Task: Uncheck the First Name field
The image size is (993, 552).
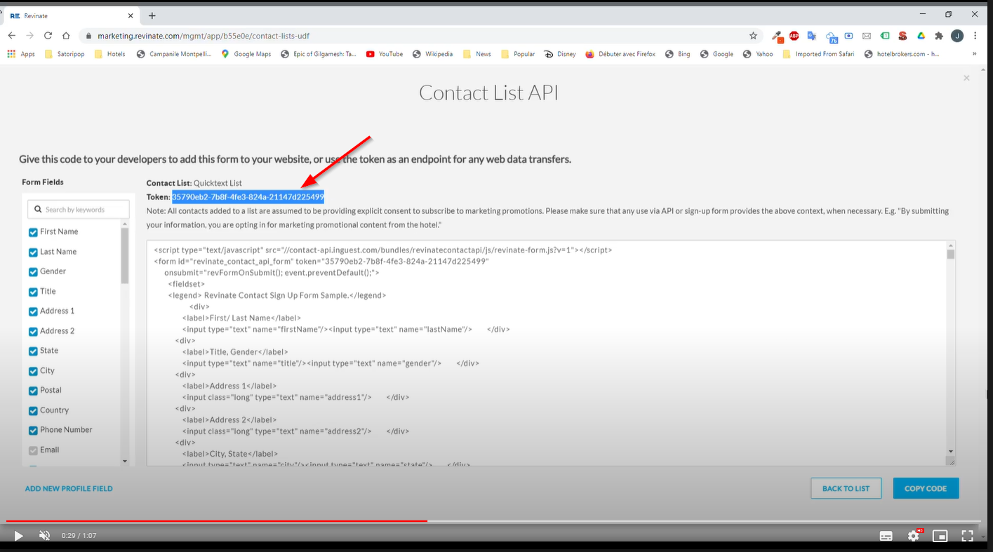Action: pyautogui.click(x=33, y=232)
